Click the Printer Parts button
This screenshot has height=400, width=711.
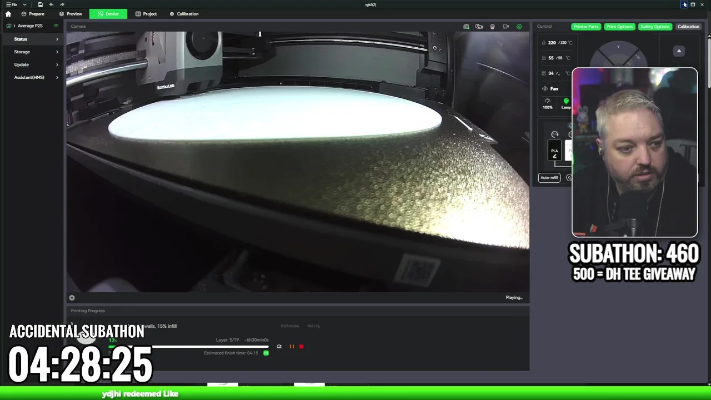pyautogui.click(x=586, y=27)
